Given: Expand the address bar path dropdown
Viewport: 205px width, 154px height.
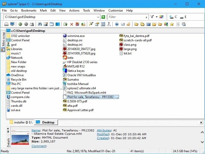Looking at the screenshot, I should 98,17.
